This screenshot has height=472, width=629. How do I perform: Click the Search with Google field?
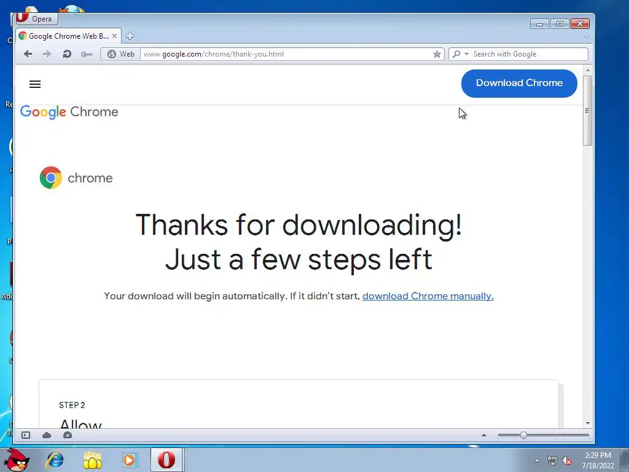point(529,54)
